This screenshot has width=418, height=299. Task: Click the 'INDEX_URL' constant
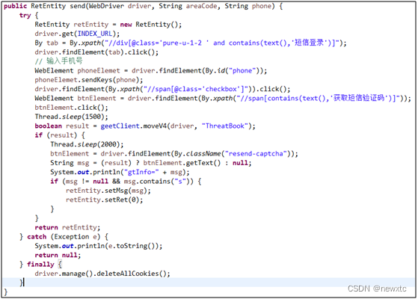click(x=95, y=34)
